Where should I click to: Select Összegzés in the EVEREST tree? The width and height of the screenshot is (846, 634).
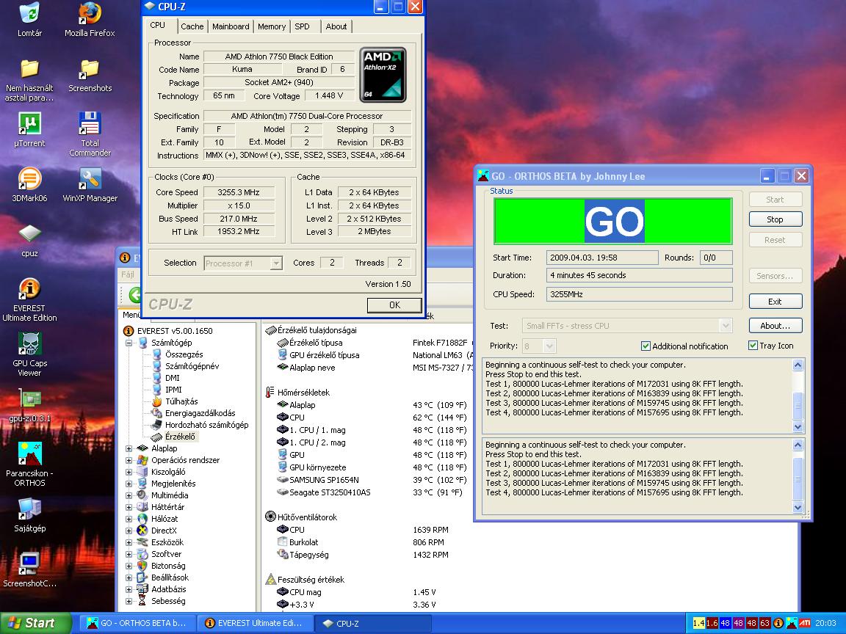click(x=184, y=354)
